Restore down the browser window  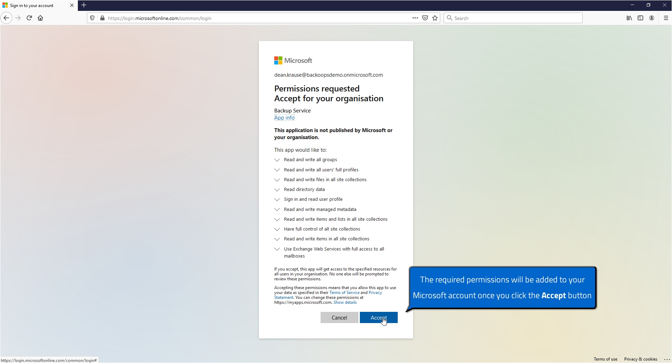pos(649,5)
